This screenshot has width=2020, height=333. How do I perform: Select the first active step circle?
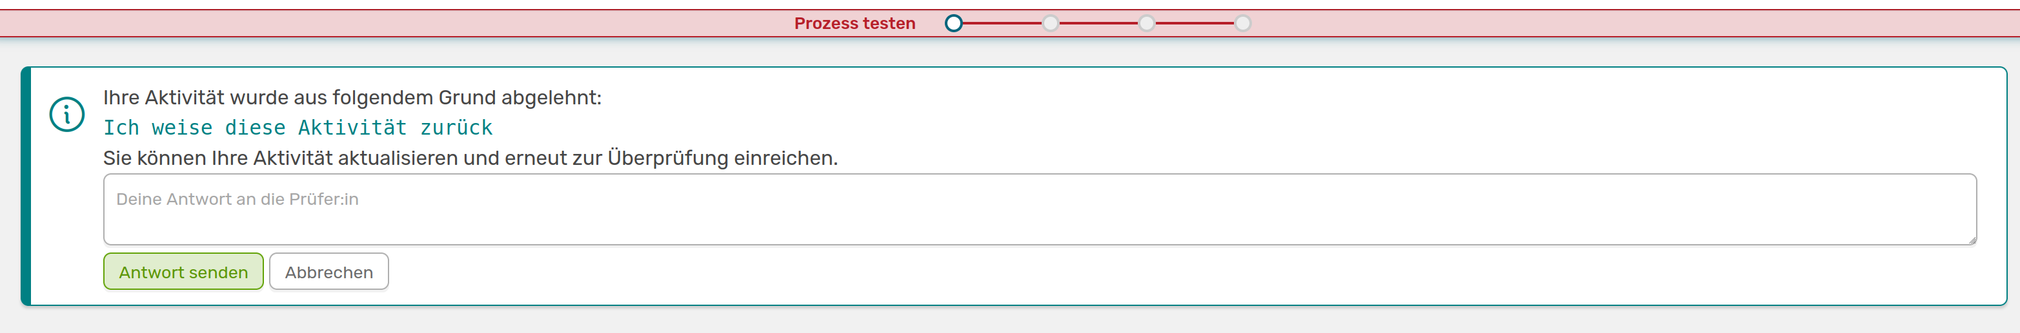pos(954,23)
